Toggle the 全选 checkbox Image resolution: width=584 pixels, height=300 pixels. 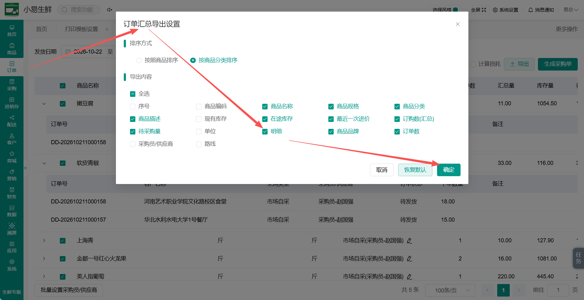(x=133, y=94)
